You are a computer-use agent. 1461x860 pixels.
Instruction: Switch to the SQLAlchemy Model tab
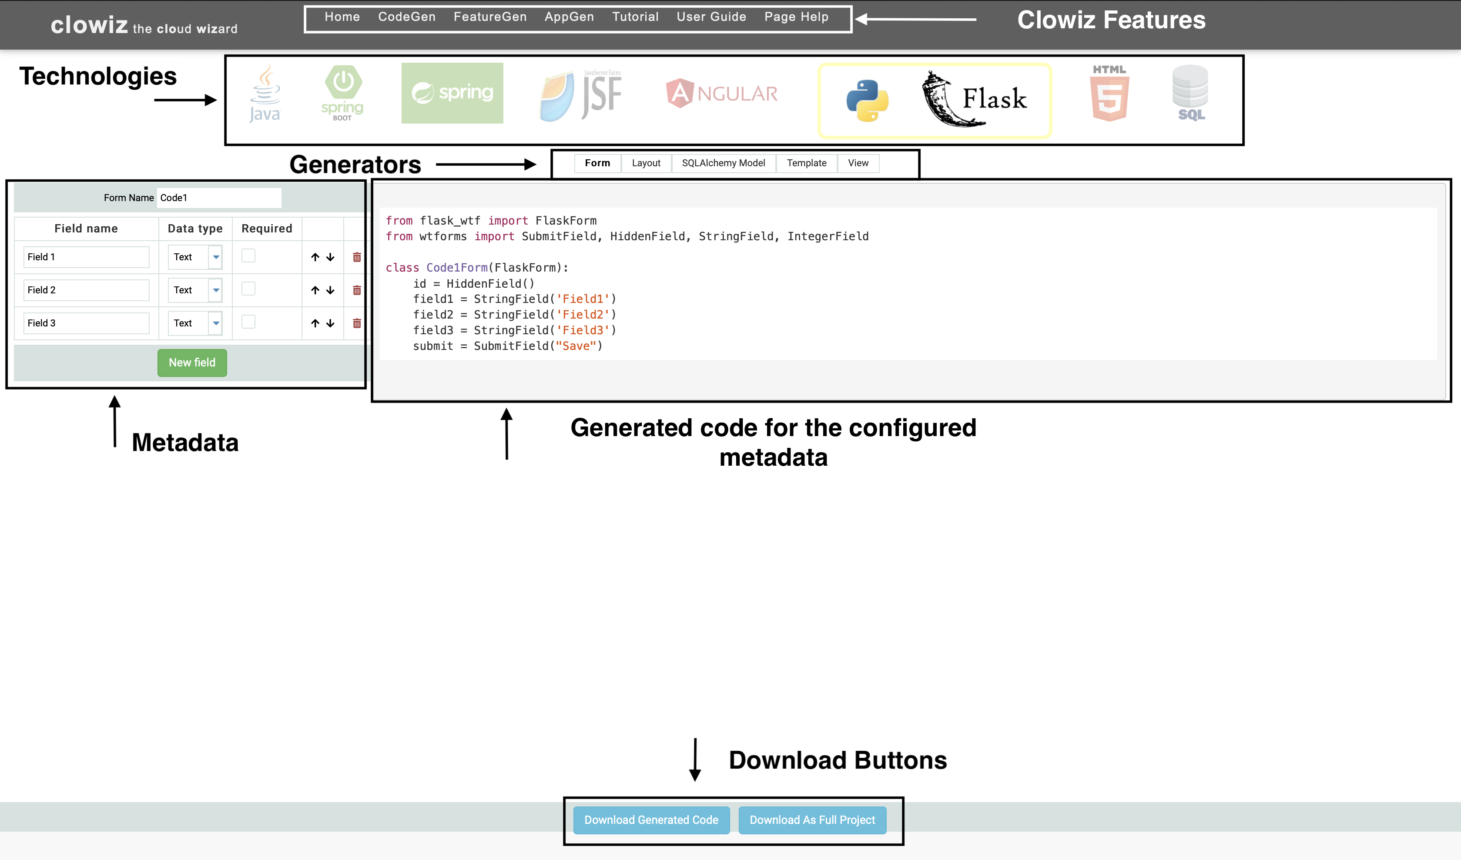click(x=723, y=163)
